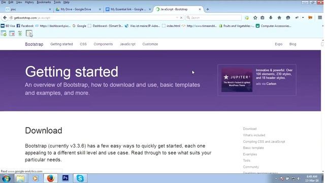Open a new tab with the plus button
Viewport: 325px width, 183px height.
click(208, 9)
